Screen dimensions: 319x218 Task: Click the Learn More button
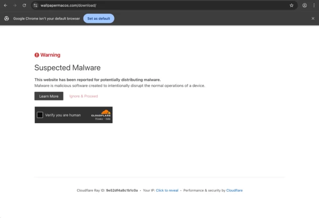point(49,96)
